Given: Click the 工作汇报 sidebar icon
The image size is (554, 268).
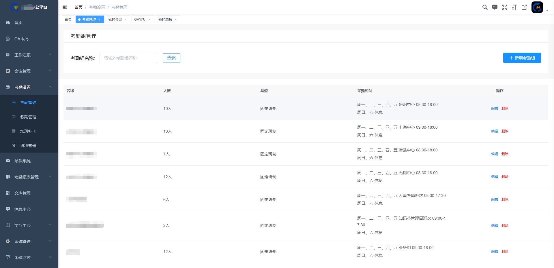Looking at the screenshot, I should tap(8, 55).
